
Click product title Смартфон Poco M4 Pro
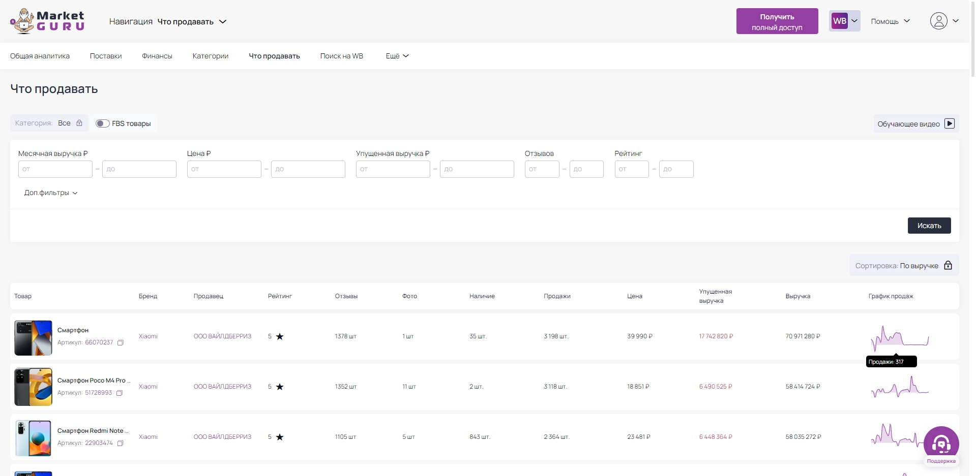point(94,380)
